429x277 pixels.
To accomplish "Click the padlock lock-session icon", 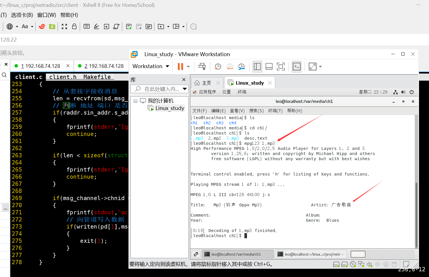I will click(74, 27).
